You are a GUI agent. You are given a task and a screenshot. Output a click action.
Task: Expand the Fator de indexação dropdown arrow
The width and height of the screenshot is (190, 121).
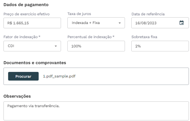coord(56,46)
